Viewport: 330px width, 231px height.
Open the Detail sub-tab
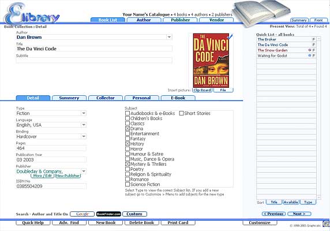coord(33,98)
